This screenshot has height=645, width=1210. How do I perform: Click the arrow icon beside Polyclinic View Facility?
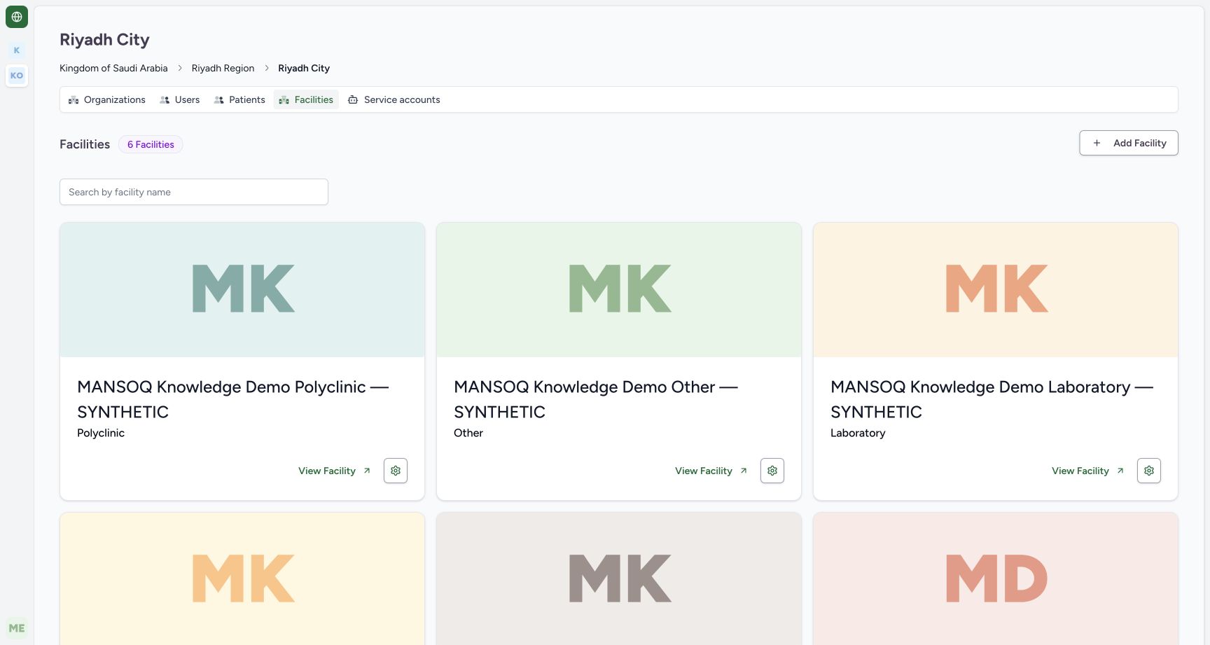[367, 471]
